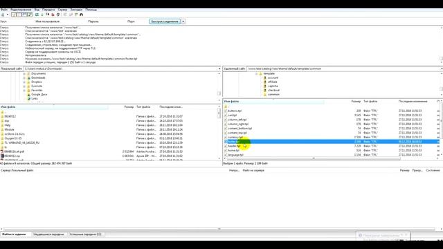Click the Быстрое соединение button
Image resolution: width=443 pixels, height=249 pixels.
point(165,21)
